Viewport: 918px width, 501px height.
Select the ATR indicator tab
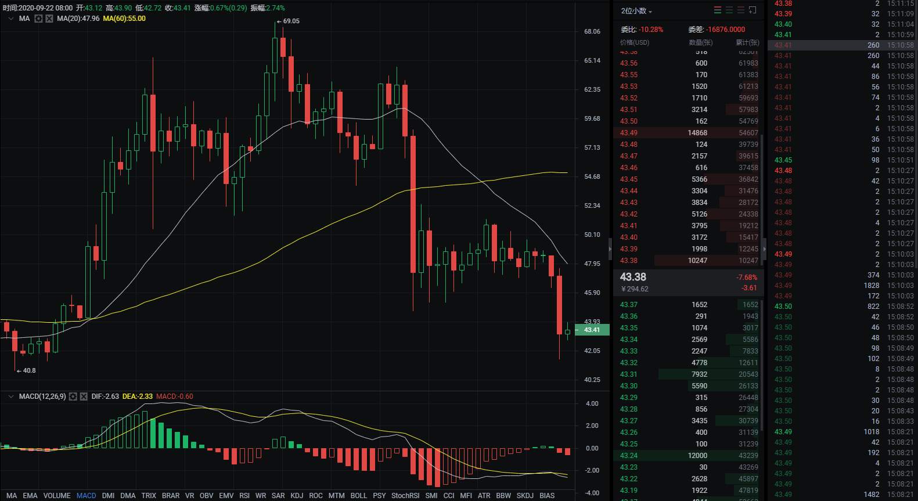[484, 496]
